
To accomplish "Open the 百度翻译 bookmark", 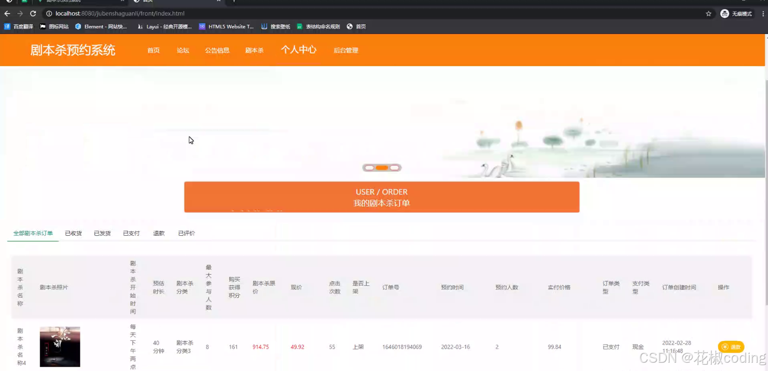I will 18,27.
